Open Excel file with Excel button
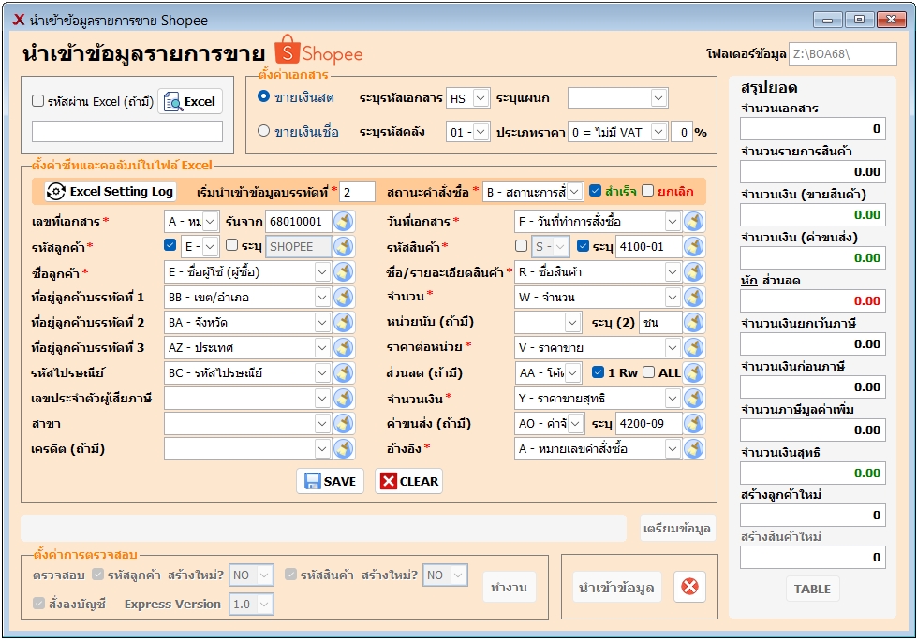The width and height of the screenshot is (917, 641). [x=190, y=102]
